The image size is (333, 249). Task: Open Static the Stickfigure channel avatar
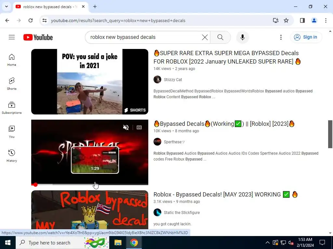[x=157, y=213]
